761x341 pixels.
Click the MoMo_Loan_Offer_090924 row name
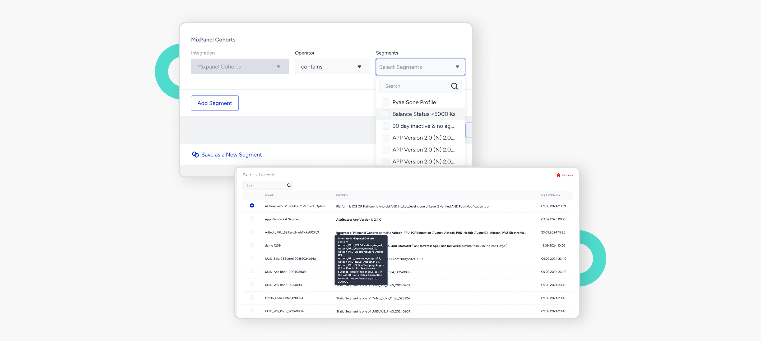coord(284,298)
